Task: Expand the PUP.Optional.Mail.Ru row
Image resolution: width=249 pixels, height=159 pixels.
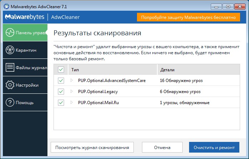Action: click(72, 103)
